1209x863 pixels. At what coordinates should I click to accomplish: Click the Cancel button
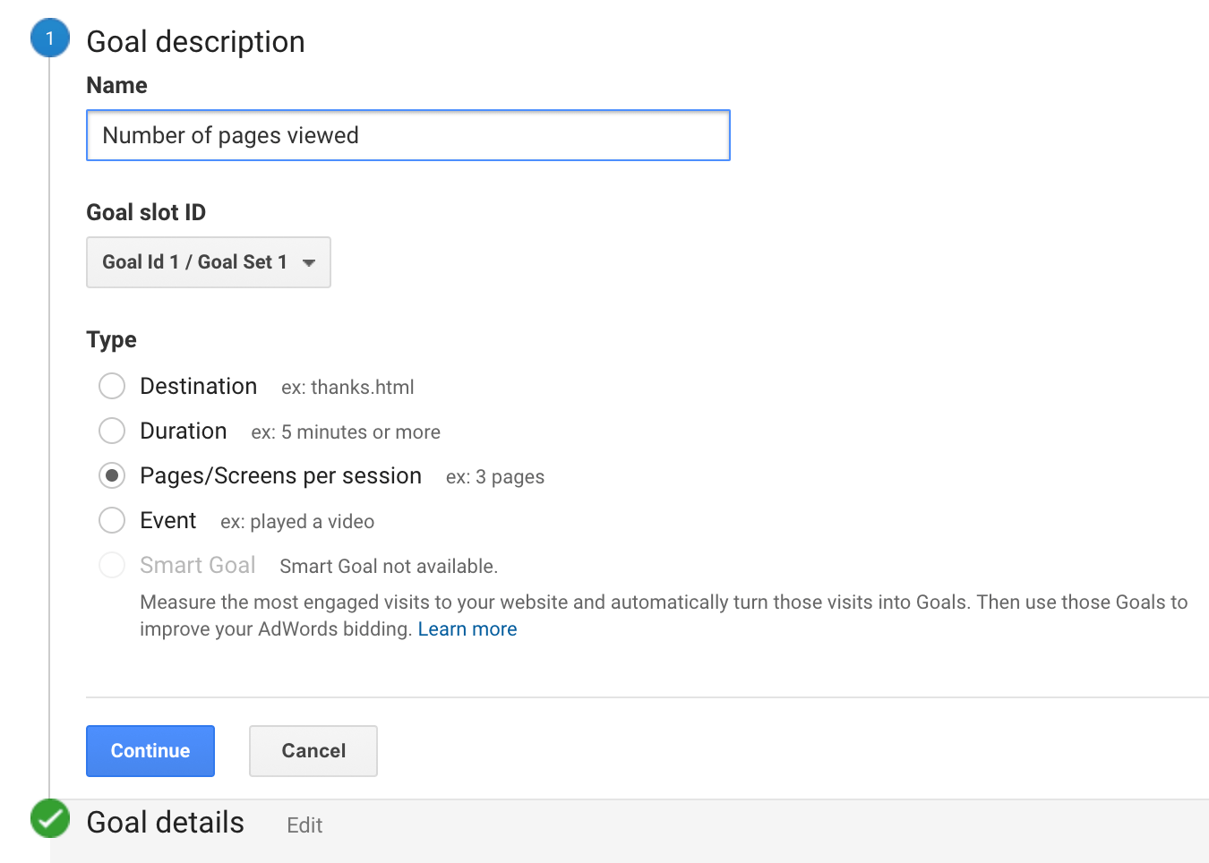coord(313,751)
